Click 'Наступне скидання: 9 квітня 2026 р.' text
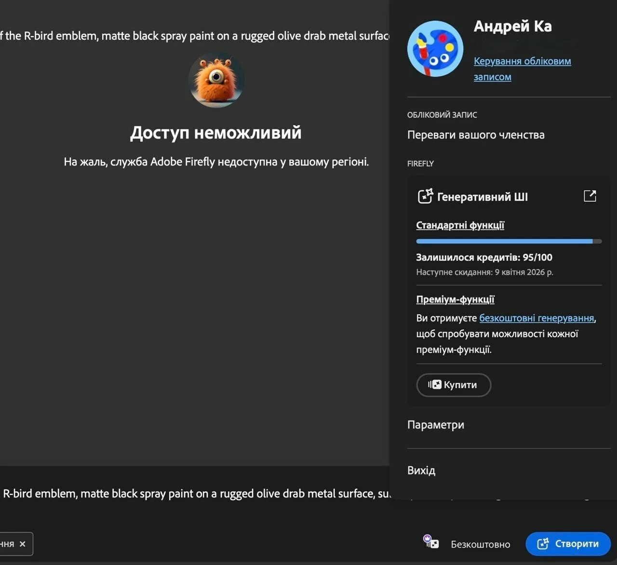 [484, 272]
